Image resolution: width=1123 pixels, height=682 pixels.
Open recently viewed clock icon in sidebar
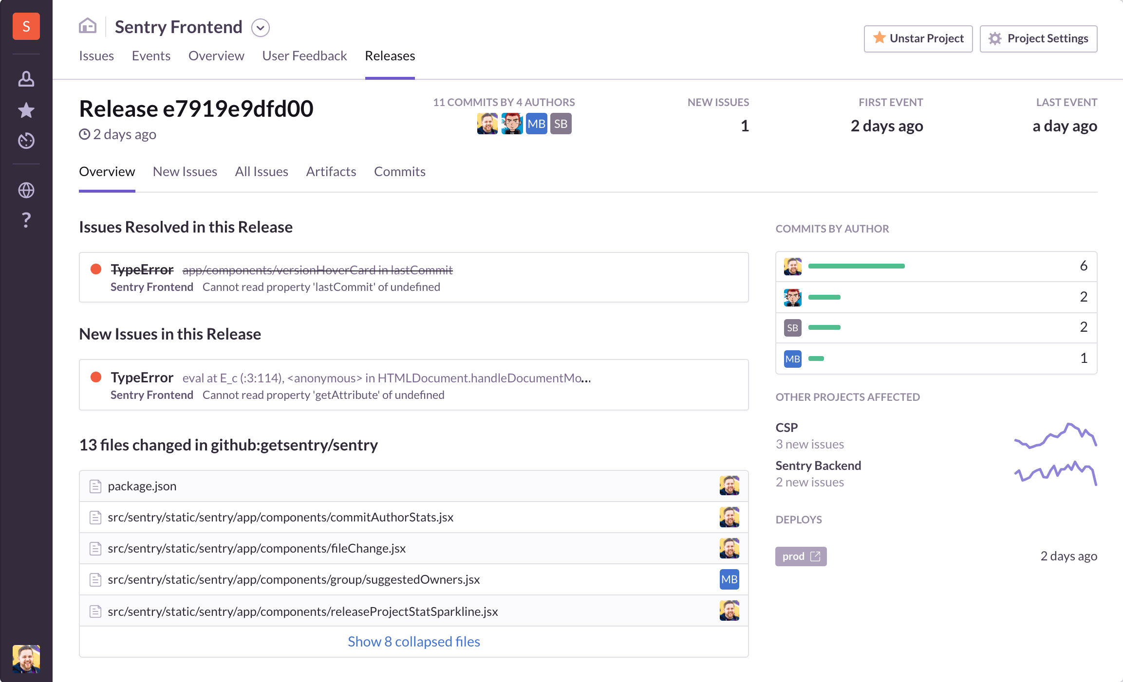tap(26, 141)
